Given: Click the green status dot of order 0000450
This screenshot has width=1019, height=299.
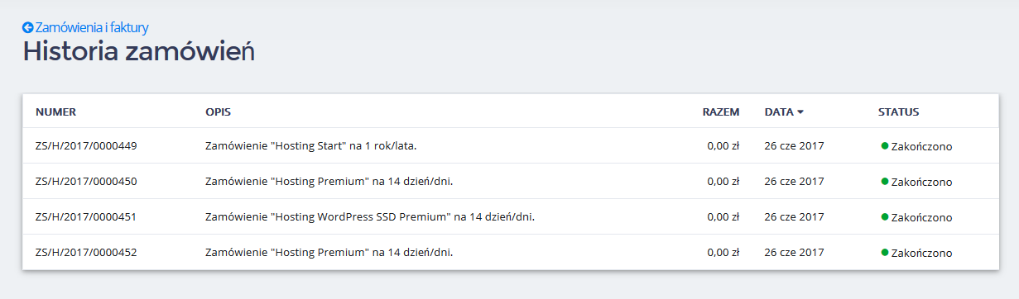Looking at the screenshot, I should pos(885,181).
